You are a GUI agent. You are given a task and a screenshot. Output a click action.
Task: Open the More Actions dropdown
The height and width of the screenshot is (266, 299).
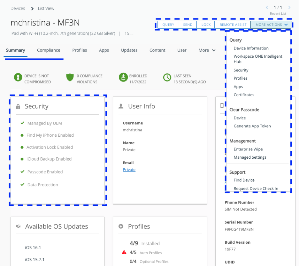[x=271, y=25]
